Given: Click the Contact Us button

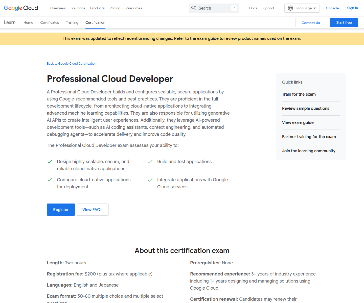Looking at the screenshot, I should 311,22.
